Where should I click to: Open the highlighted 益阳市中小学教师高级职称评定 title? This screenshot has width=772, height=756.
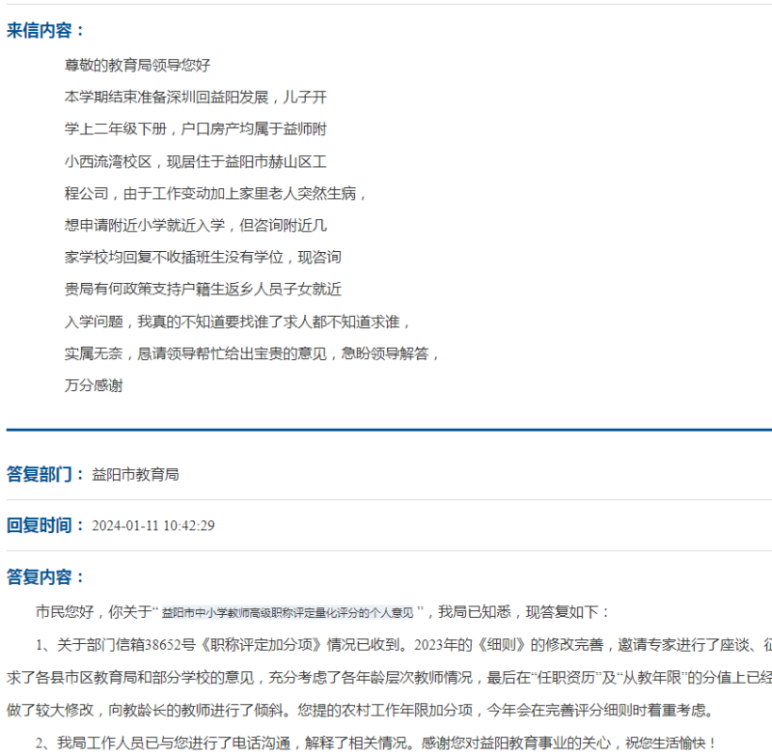[288, 612]
